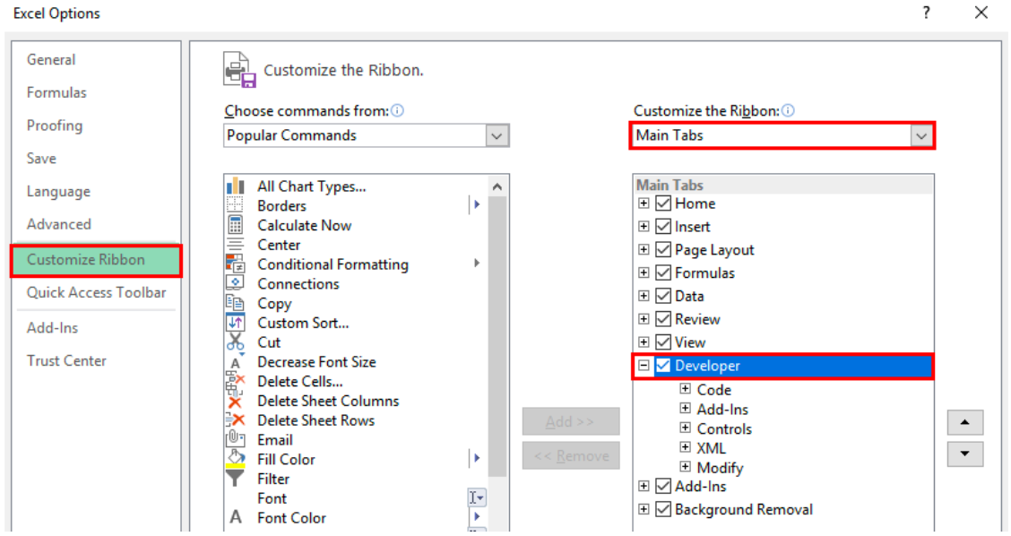Viewport: 1011px width, 536px height.
Task: Open Excel Options help question mark
Action: (927, 13)
